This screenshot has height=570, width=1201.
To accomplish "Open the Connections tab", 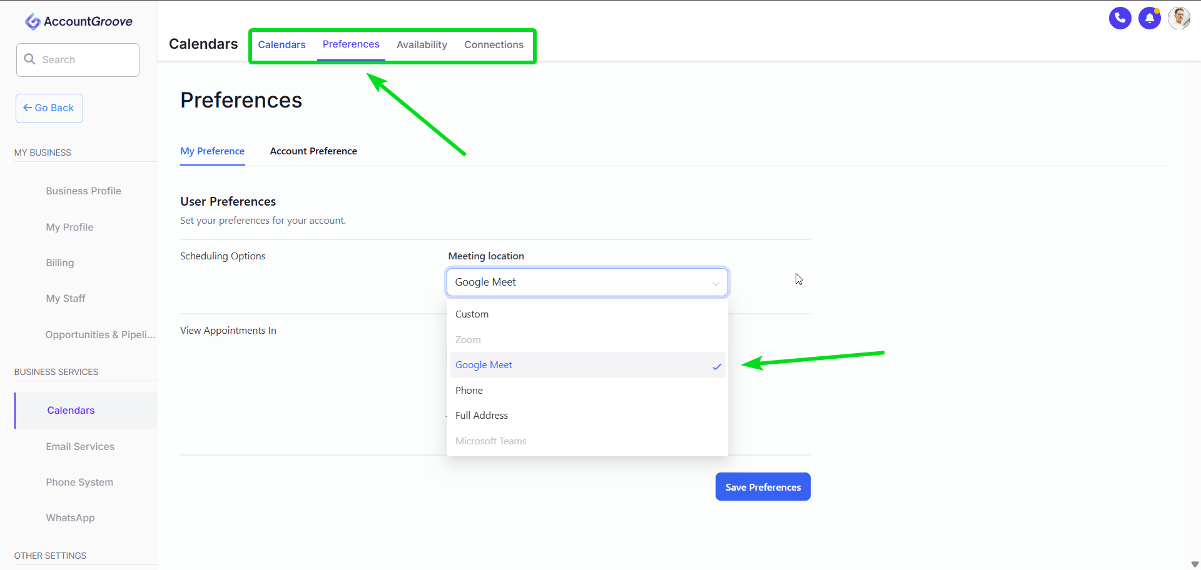I will pyautogui.click(x=494, y=45).
